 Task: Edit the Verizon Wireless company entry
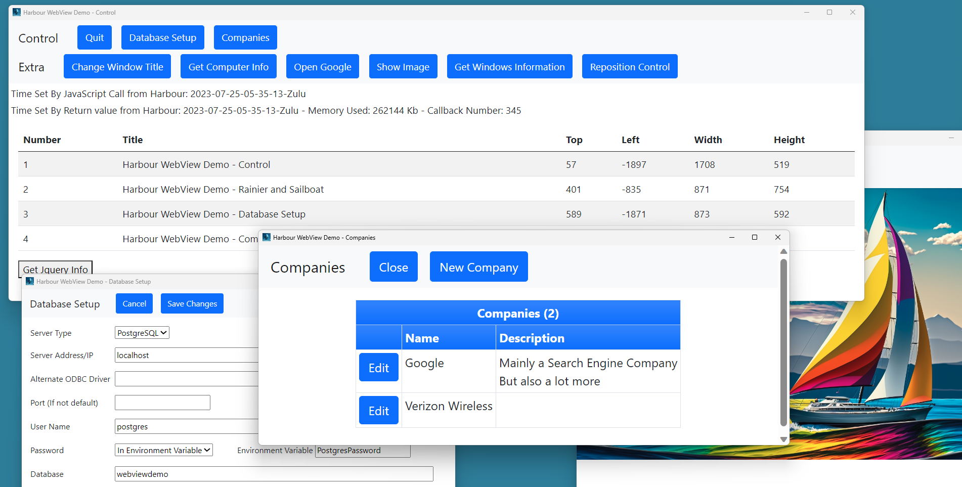(x=378, y=411)
